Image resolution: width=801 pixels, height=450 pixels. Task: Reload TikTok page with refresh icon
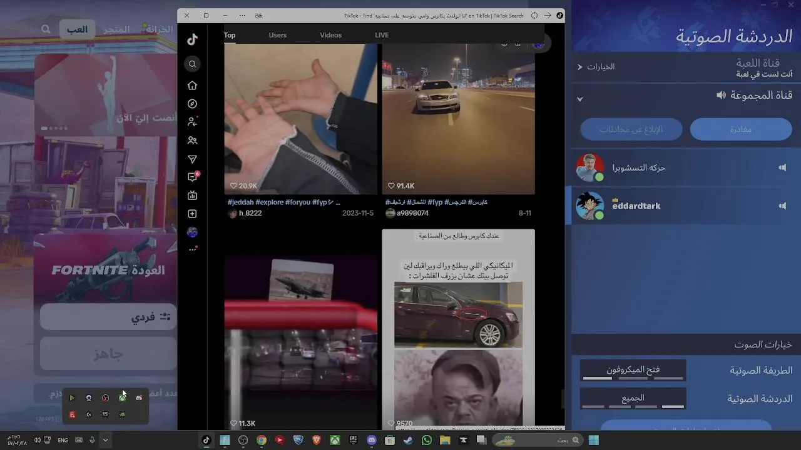point(534,15)
